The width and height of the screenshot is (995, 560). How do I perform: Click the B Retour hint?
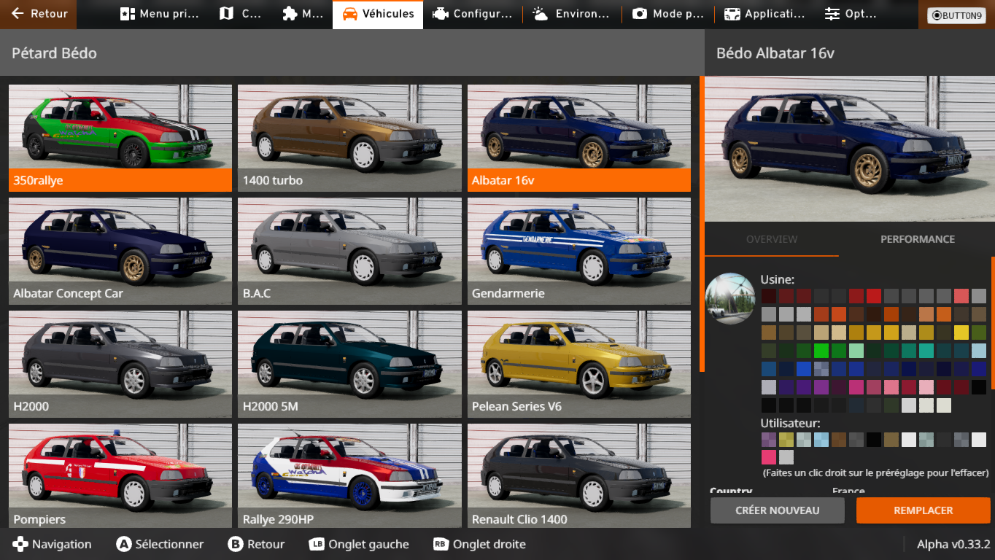[257, 544]
